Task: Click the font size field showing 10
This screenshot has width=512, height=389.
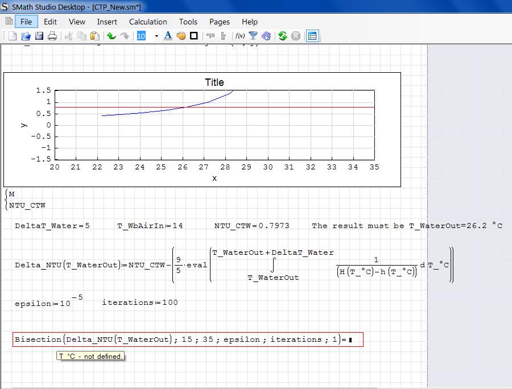Action: pyautogui.click(x=142, y=36)
